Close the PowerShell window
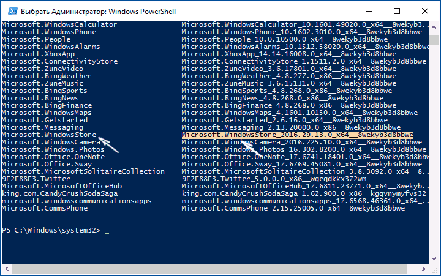 [x=425, y=11]
